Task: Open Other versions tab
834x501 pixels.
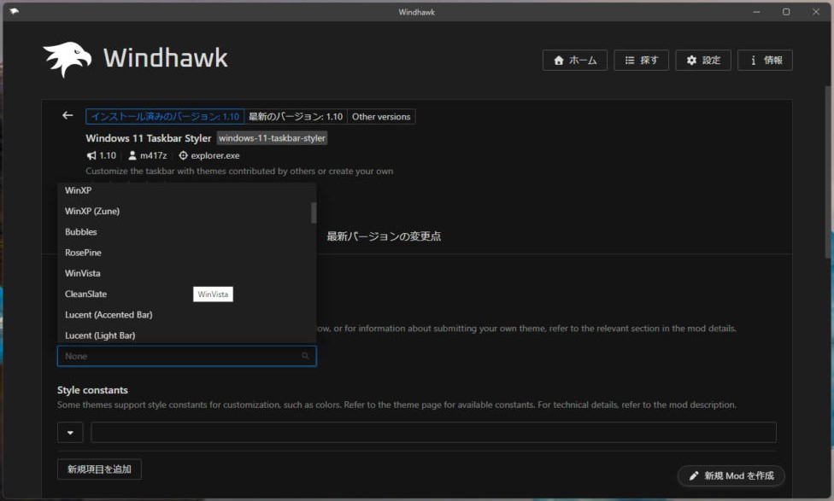Action: pos(381,116)
